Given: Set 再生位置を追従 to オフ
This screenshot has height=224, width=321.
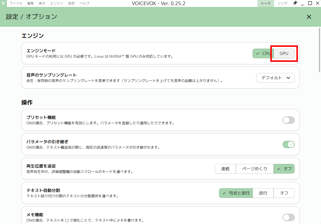Looking at the screenshot, I should click(x=284, y=169).
